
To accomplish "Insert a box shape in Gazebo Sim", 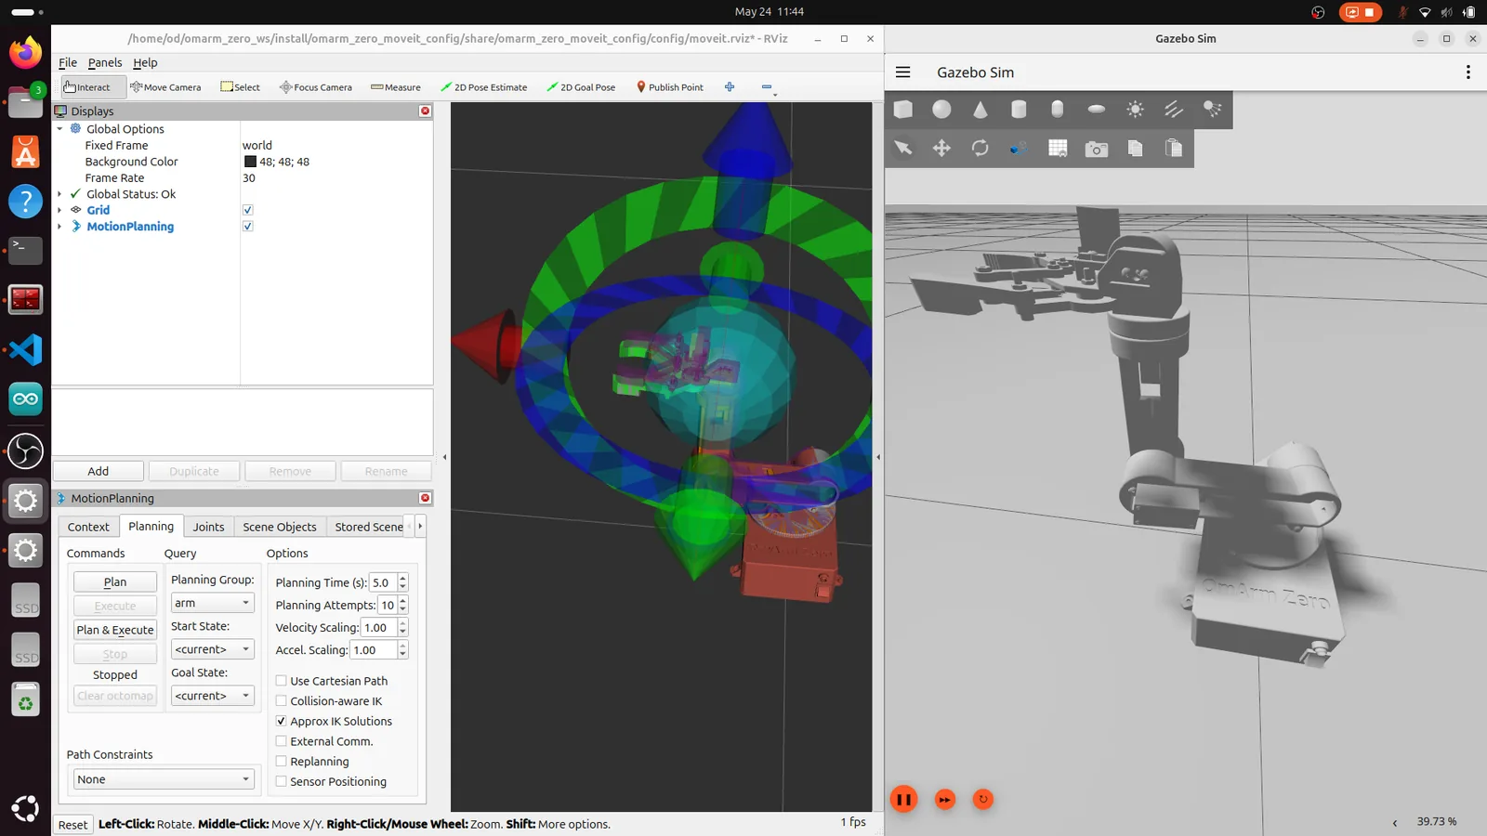I will pos(903,110).
